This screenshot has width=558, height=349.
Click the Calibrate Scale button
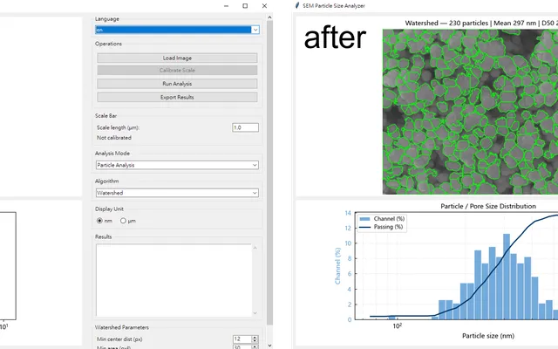tap(177, 70)
